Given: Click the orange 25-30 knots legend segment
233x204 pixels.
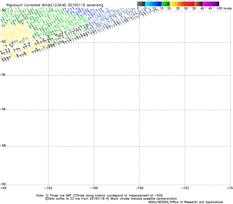Looking at the screenshot, I should [182, 4].
